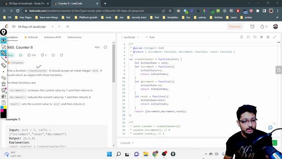Select the line drawing tool in annotation bar

click(x=4, y=59)
